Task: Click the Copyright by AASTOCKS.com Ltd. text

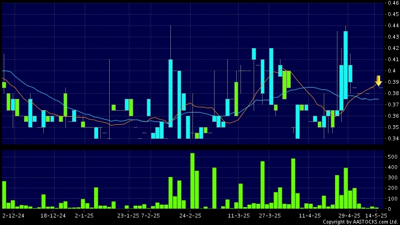Action: pyautogui.click(x=361, y=222)
